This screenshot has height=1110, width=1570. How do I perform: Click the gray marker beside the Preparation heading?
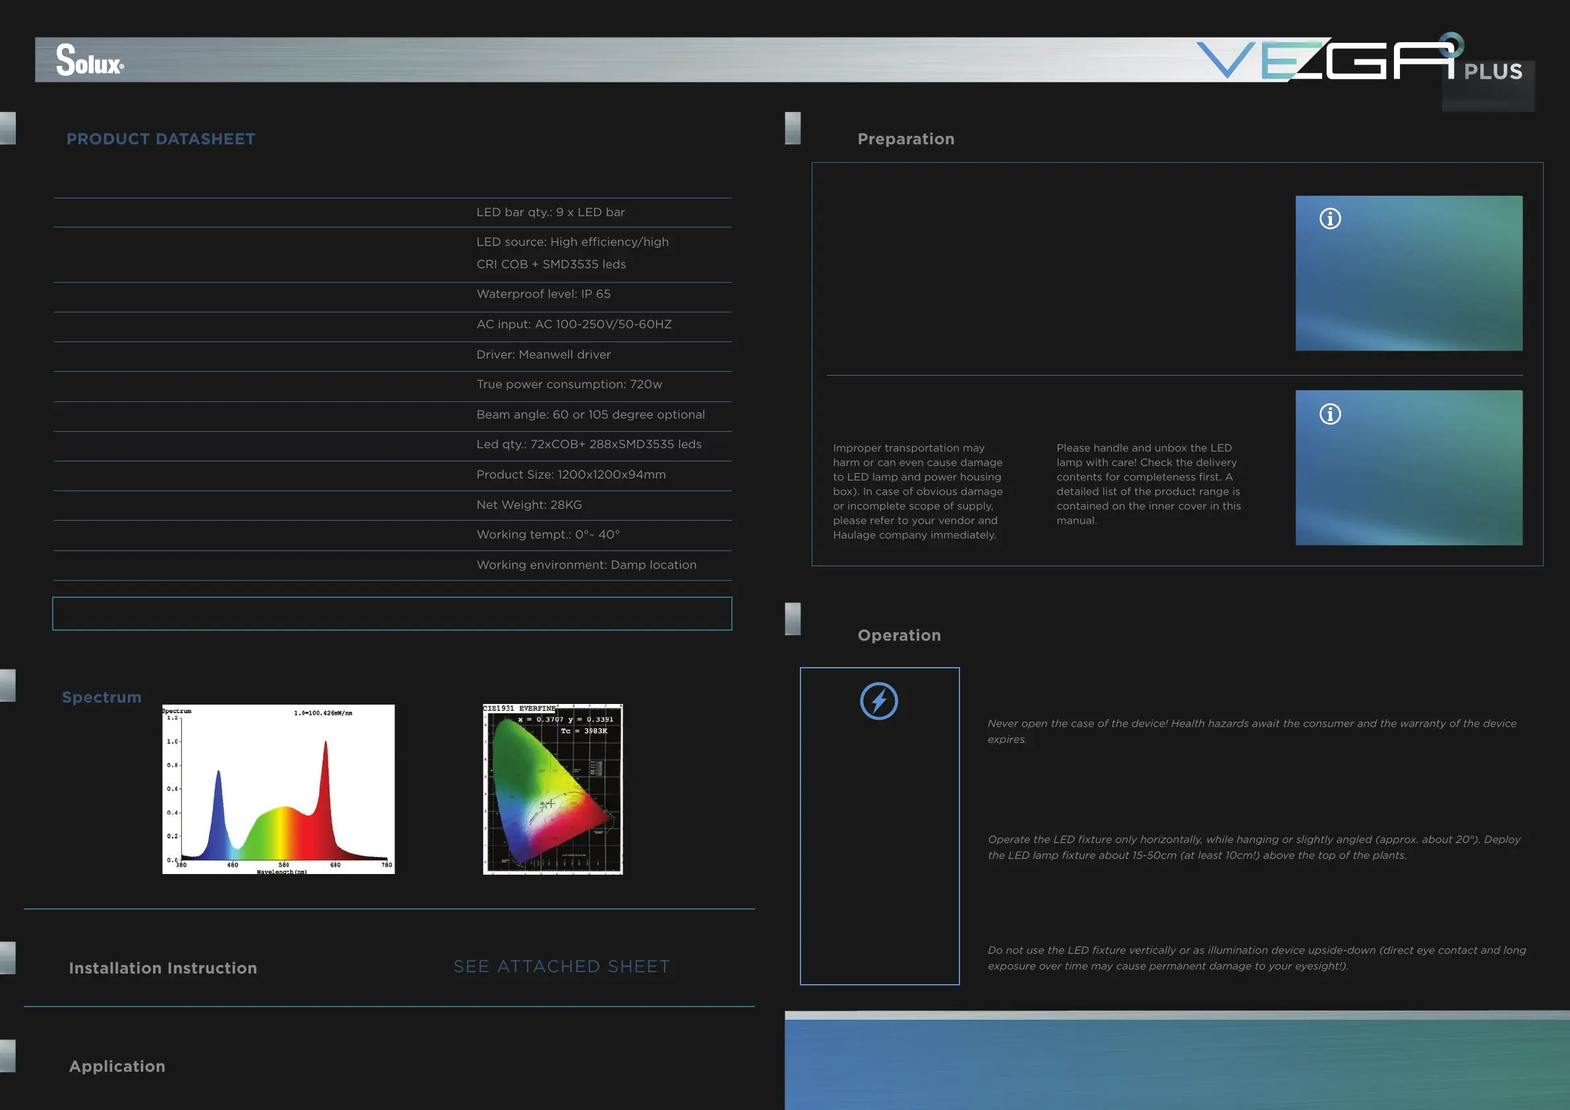793,129
